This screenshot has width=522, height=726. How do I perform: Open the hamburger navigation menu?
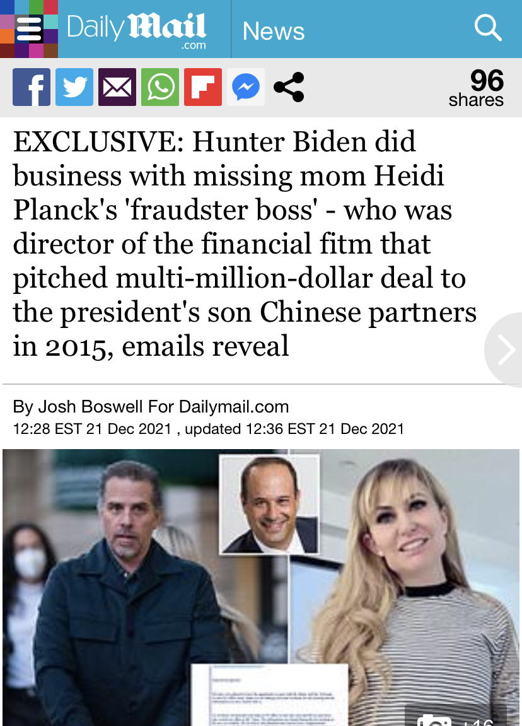(29, 29)
